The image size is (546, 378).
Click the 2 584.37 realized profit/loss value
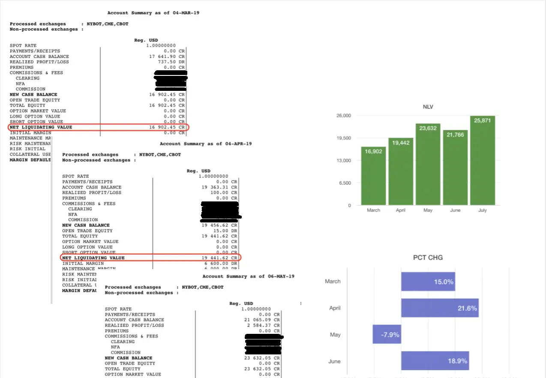261,325
